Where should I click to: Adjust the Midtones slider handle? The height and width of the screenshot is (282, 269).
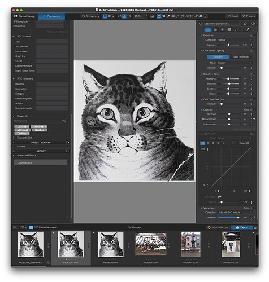[x=229, y=83]
